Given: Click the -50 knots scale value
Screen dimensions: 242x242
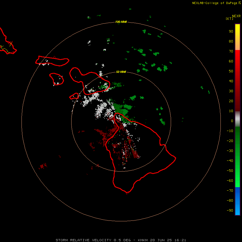Looking at the screenshot, I should [x=230, y=171].
